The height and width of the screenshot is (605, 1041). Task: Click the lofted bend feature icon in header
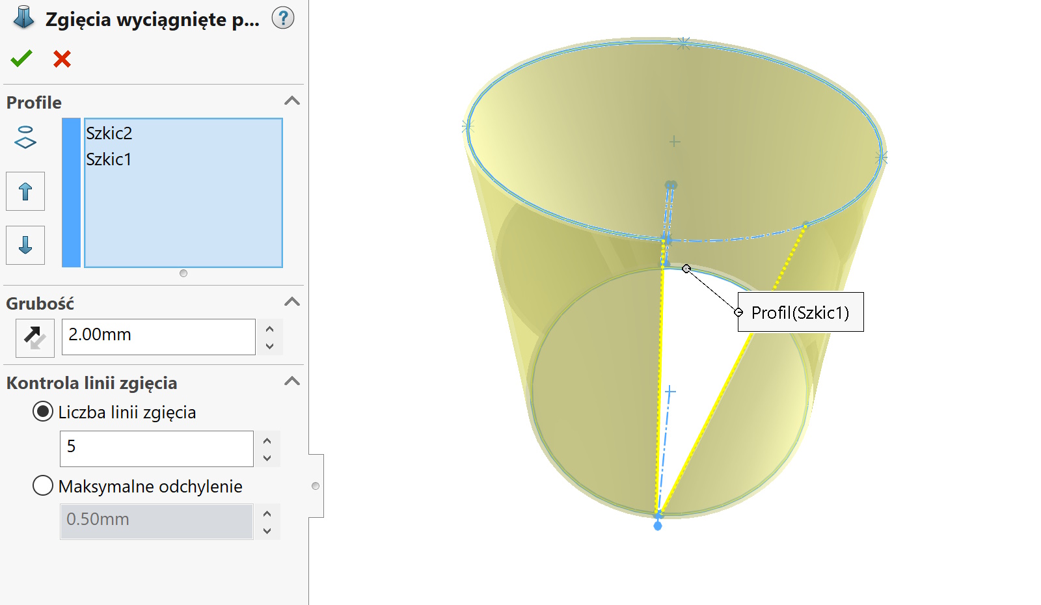(x=23, y=18)
